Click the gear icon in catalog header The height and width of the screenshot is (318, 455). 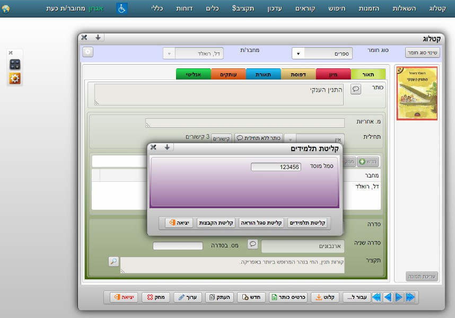pos(88,52)
